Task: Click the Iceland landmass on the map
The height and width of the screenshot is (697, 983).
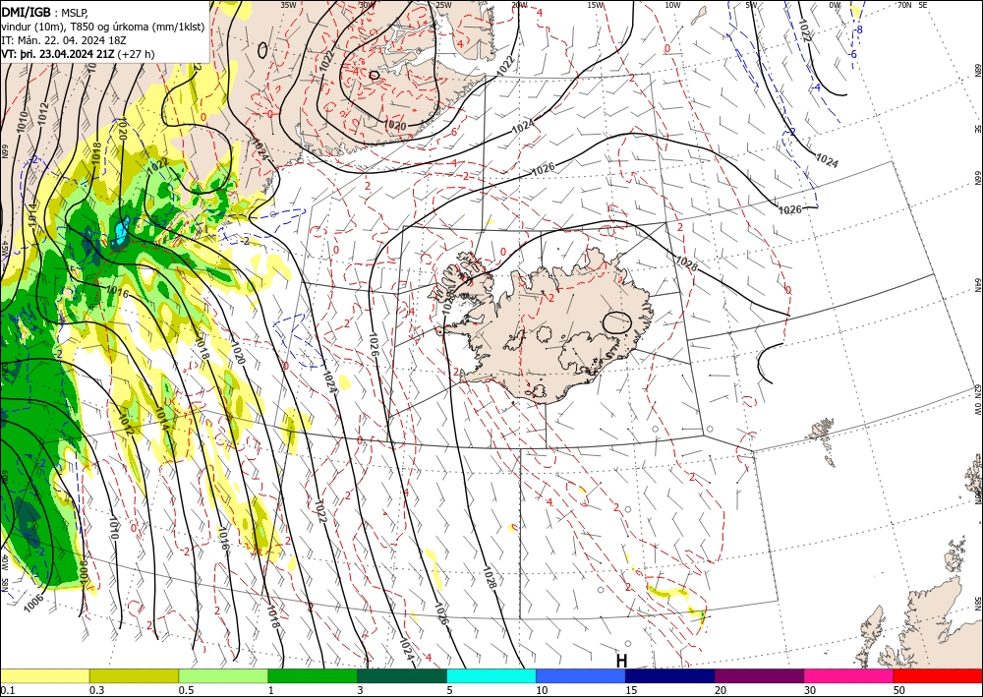Action: 546,326
